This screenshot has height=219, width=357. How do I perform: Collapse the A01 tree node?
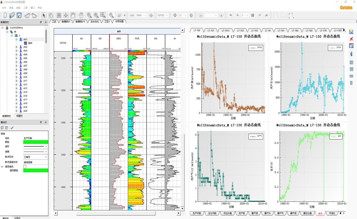pos(17,39)
